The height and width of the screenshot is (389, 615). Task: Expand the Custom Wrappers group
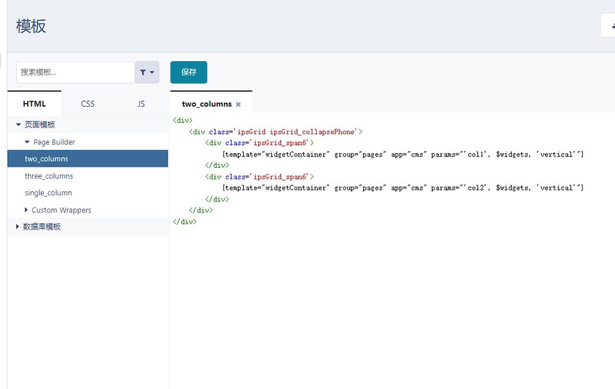tap(26, 210)
